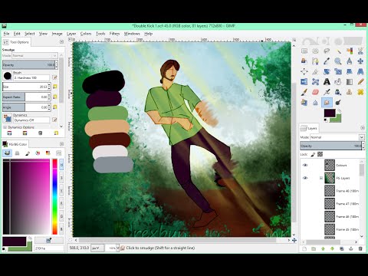Select the Heal tool

(x=360, y=92)
